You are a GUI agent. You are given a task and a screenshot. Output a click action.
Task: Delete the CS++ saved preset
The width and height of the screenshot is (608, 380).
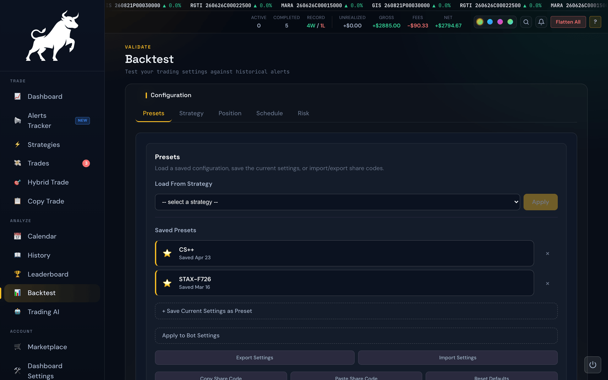coord(548,254)
